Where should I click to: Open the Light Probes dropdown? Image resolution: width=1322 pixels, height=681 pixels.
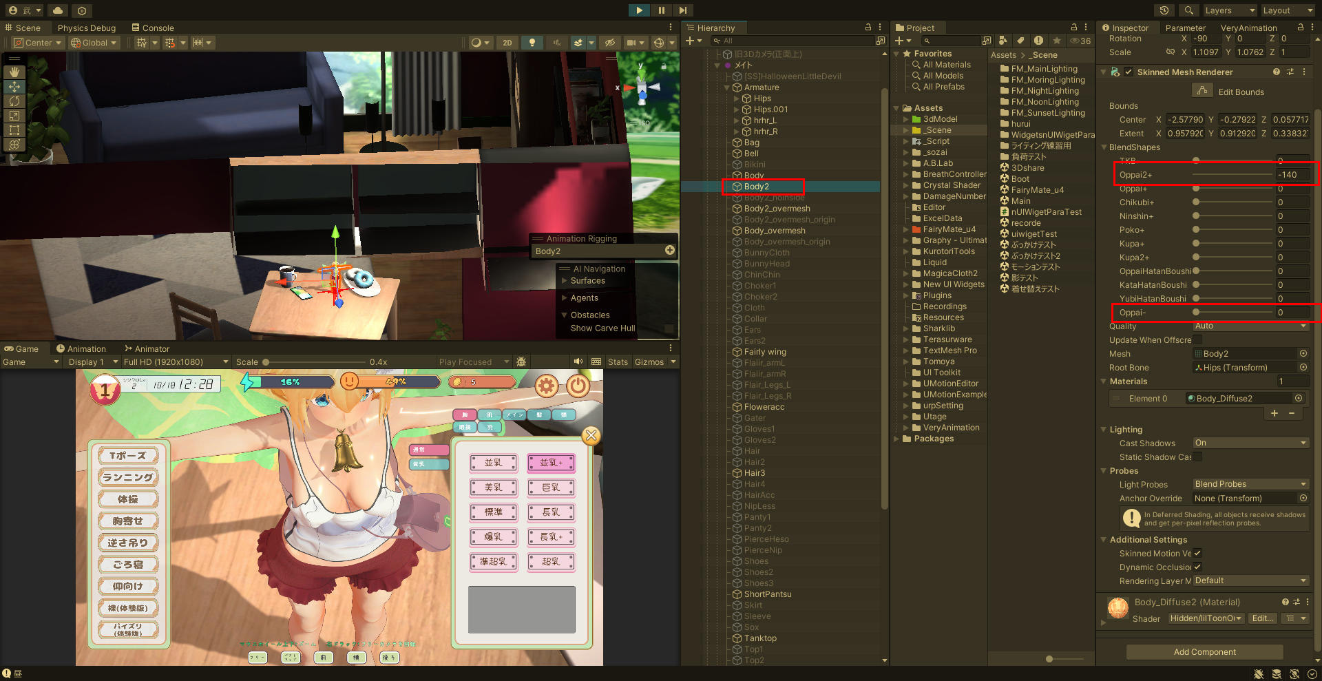(x=1250, y=484)
